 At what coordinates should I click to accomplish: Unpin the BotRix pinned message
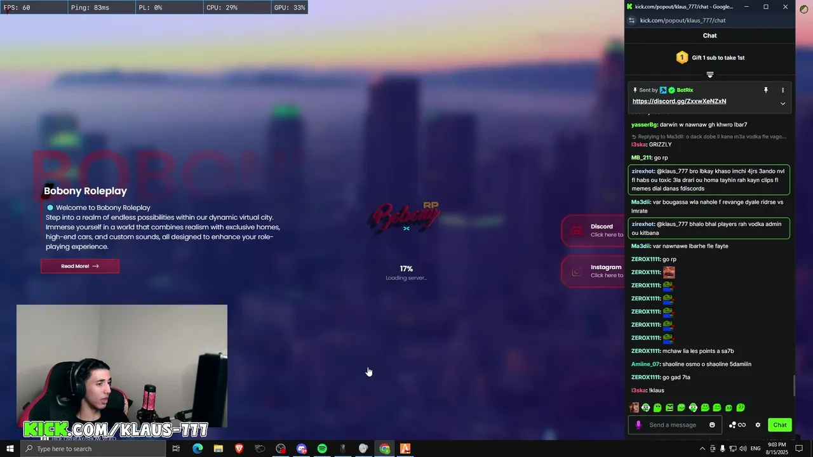tap(766, 90)
